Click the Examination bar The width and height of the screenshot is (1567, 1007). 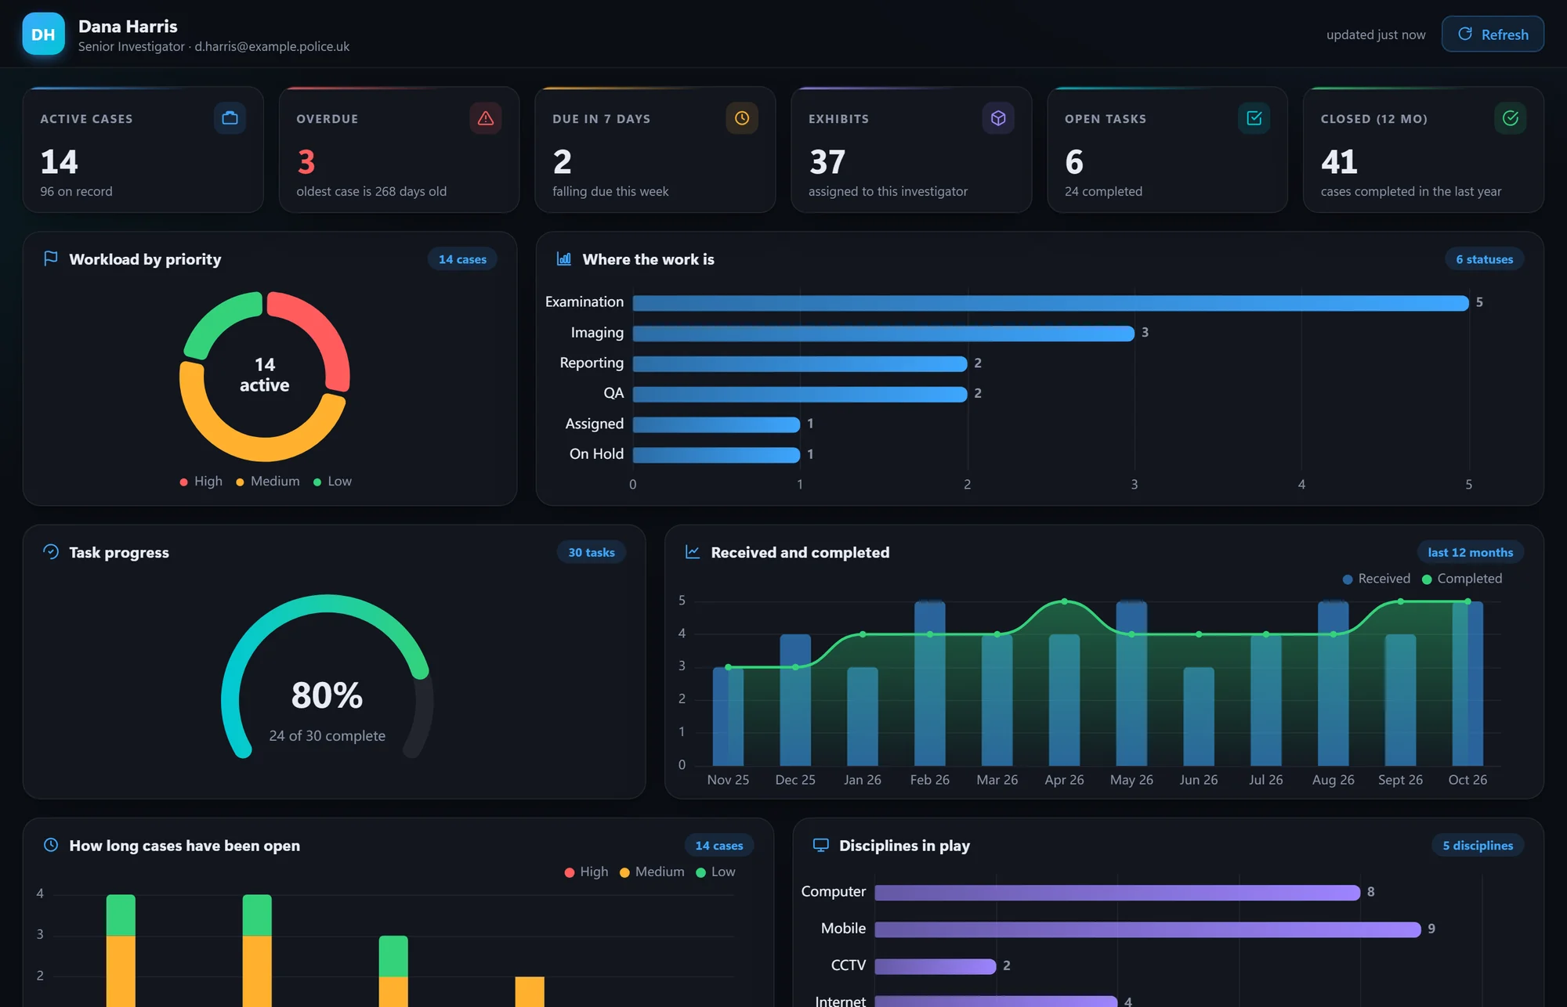pos(1051,303)
